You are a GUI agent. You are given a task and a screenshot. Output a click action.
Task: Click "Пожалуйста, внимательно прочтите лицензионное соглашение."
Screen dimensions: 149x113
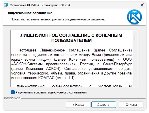58,20
